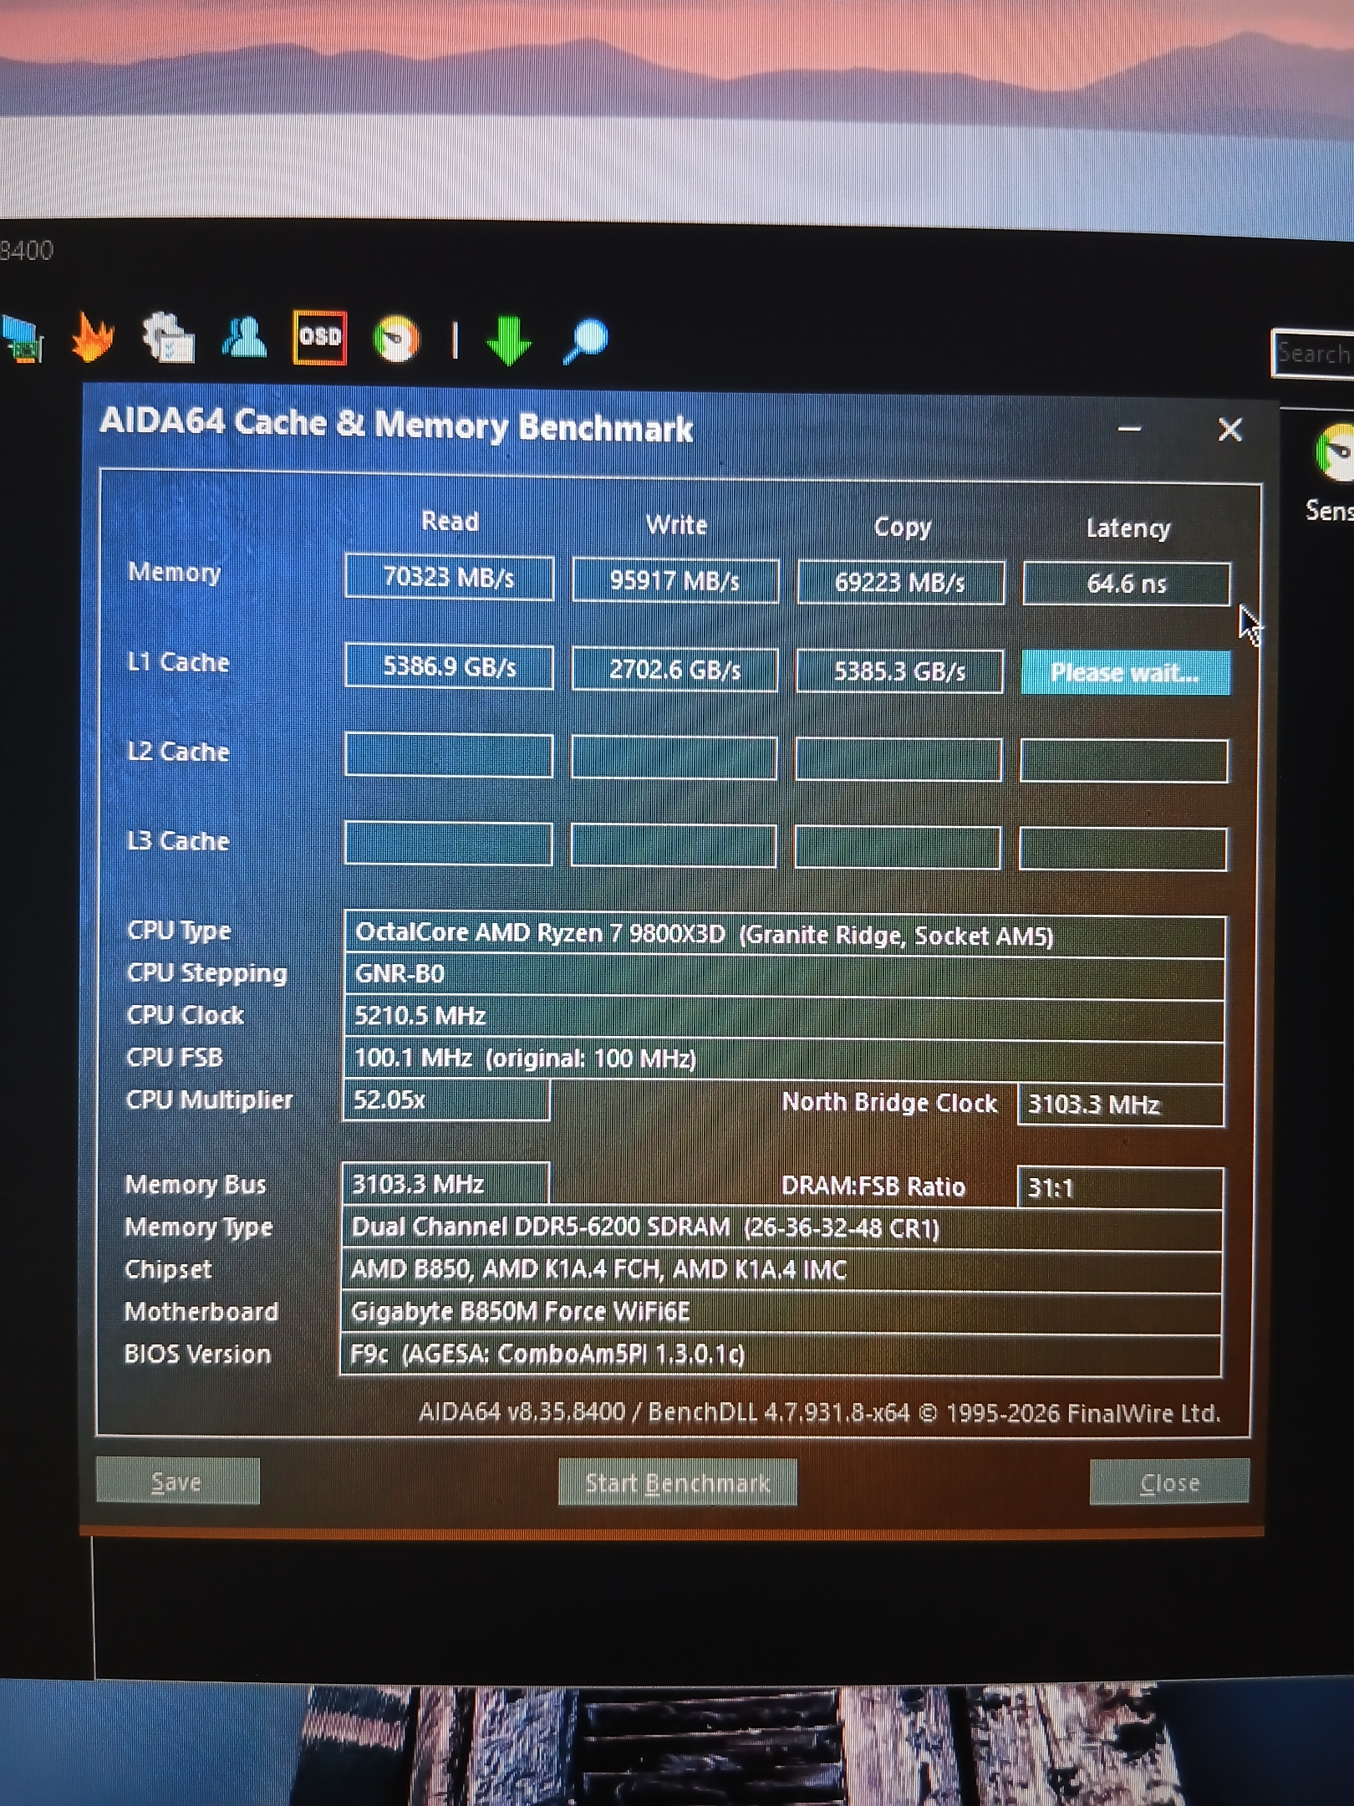This screenshot has width=1354, height=1806.
Task: Click the CPU Type field showing Ryzen 7 9800X3D
Action: pyautogui.click(x=785, y=935)
